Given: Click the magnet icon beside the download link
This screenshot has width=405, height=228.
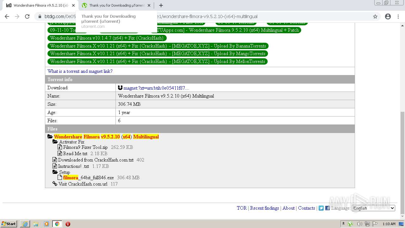Looking at the screenshot, I should pos(120,88).
